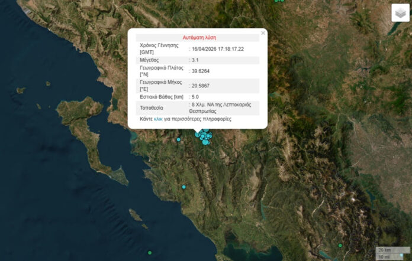Click the '20 km' scale bar label

click(x=384, y=250)
